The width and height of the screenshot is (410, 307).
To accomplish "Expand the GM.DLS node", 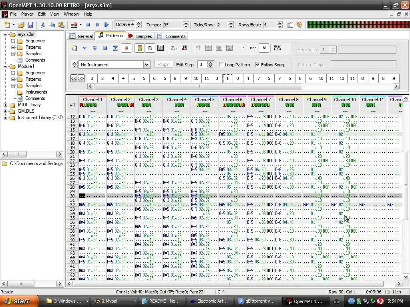I will point(5,111).
